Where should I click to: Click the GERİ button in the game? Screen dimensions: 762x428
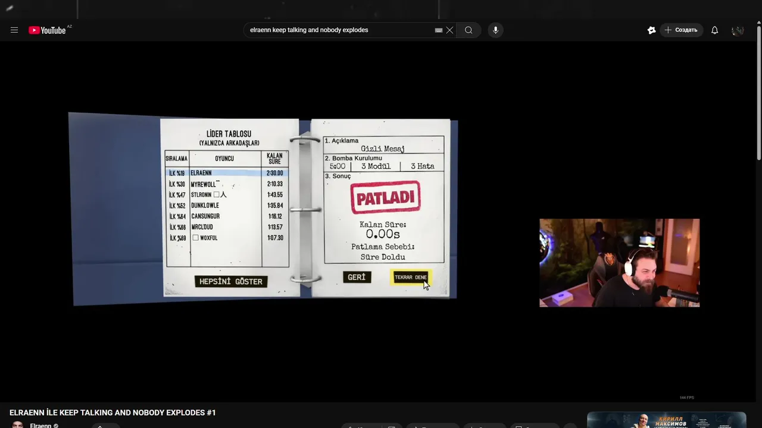(357, 277)
